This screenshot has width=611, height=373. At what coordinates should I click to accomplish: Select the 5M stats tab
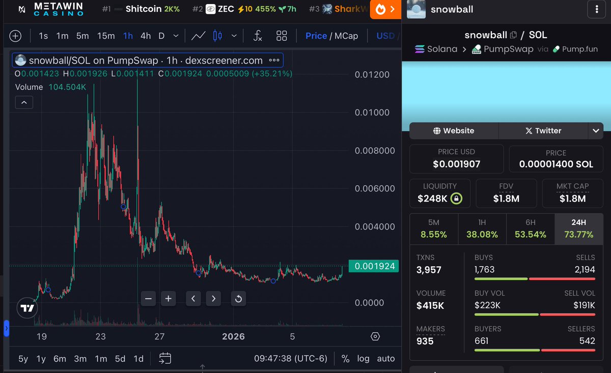(x=434, y=228)
